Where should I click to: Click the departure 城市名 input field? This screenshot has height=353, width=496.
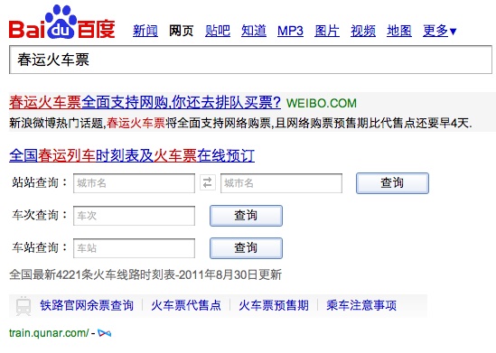point(134,183)
